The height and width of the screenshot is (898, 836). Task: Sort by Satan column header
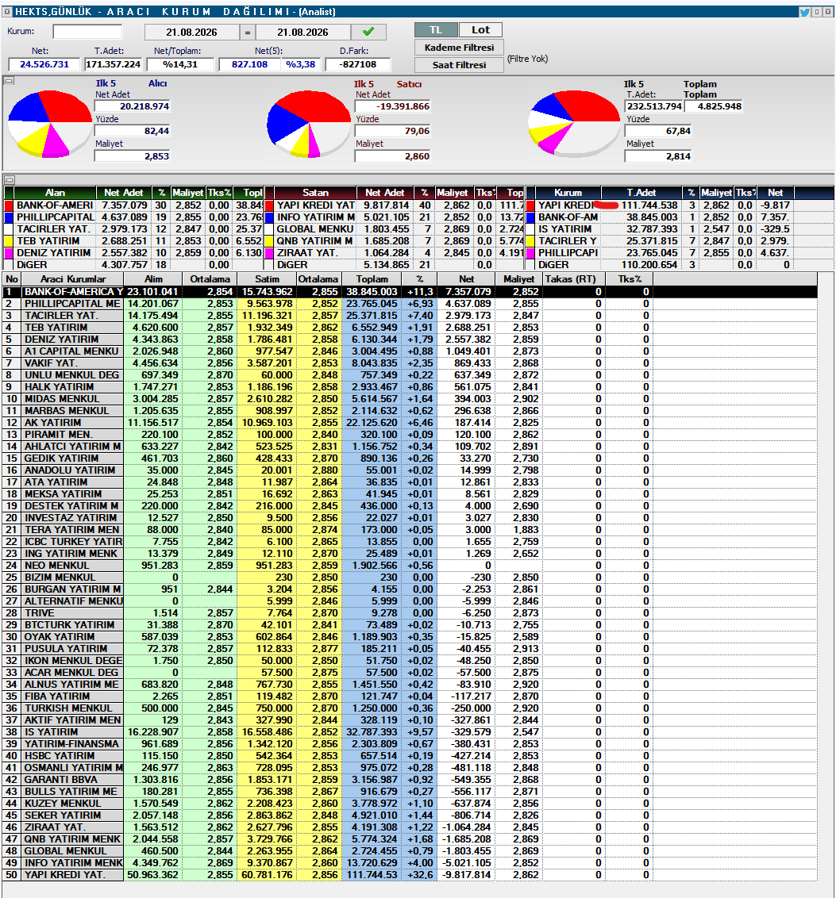pyautogui.click(x=315, y=193)
